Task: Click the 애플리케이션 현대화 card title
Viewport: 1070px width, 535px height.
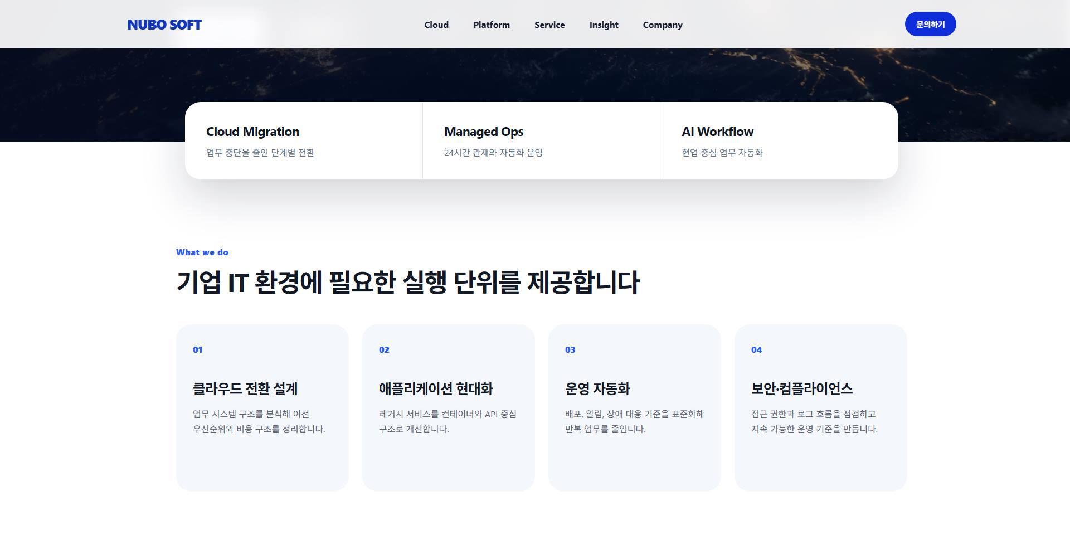Action: click(436, 388)
